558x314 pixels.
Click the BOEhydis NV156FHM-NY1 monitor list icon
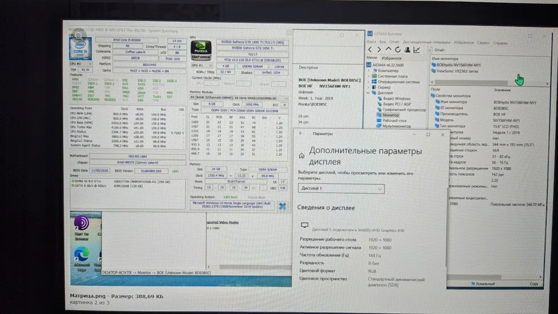click(434, 65)
